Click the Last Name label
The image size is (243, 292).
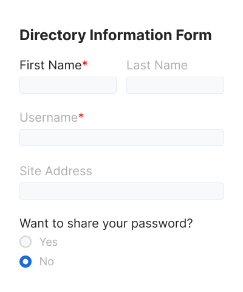coord(157,65)
